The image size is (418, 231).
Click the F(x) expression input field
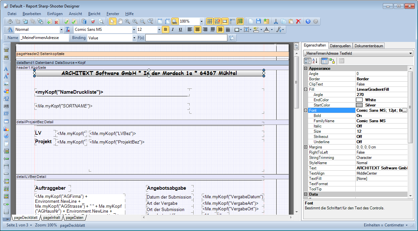point(186,38)
